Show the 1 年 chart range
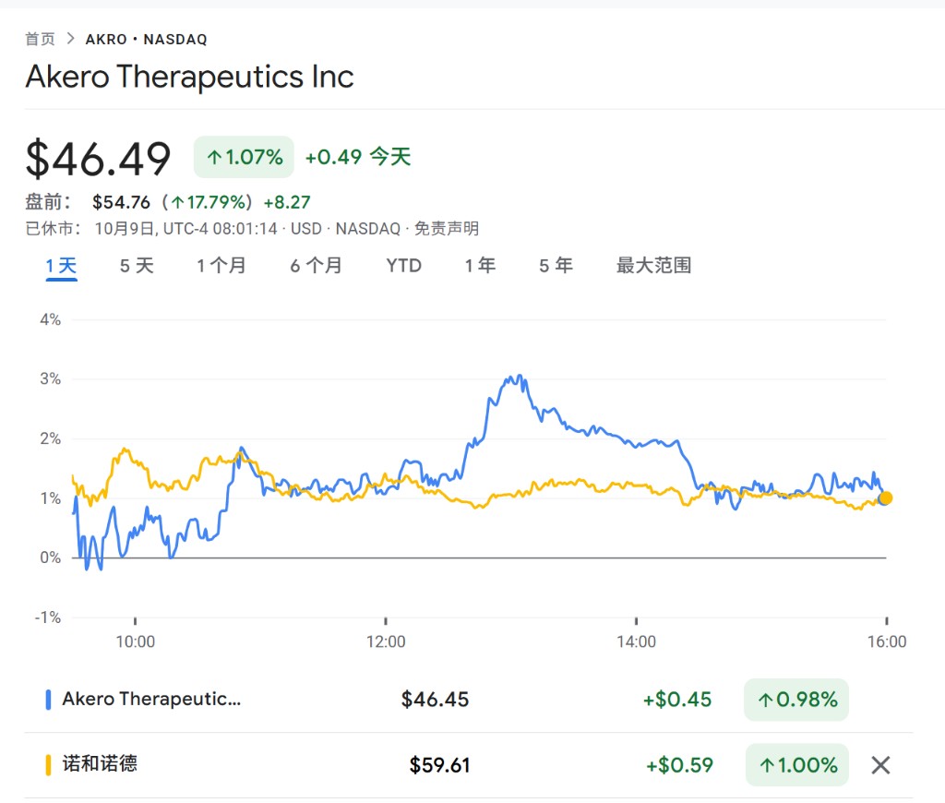 [x=480, y=266]
